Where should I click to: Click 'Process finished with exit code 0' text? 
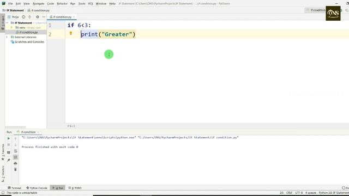pos(50,147)
